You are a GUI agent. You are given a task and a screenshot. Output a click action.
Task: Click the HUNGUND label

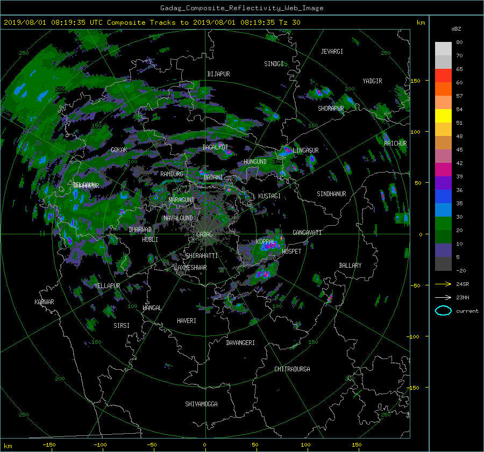255,162
